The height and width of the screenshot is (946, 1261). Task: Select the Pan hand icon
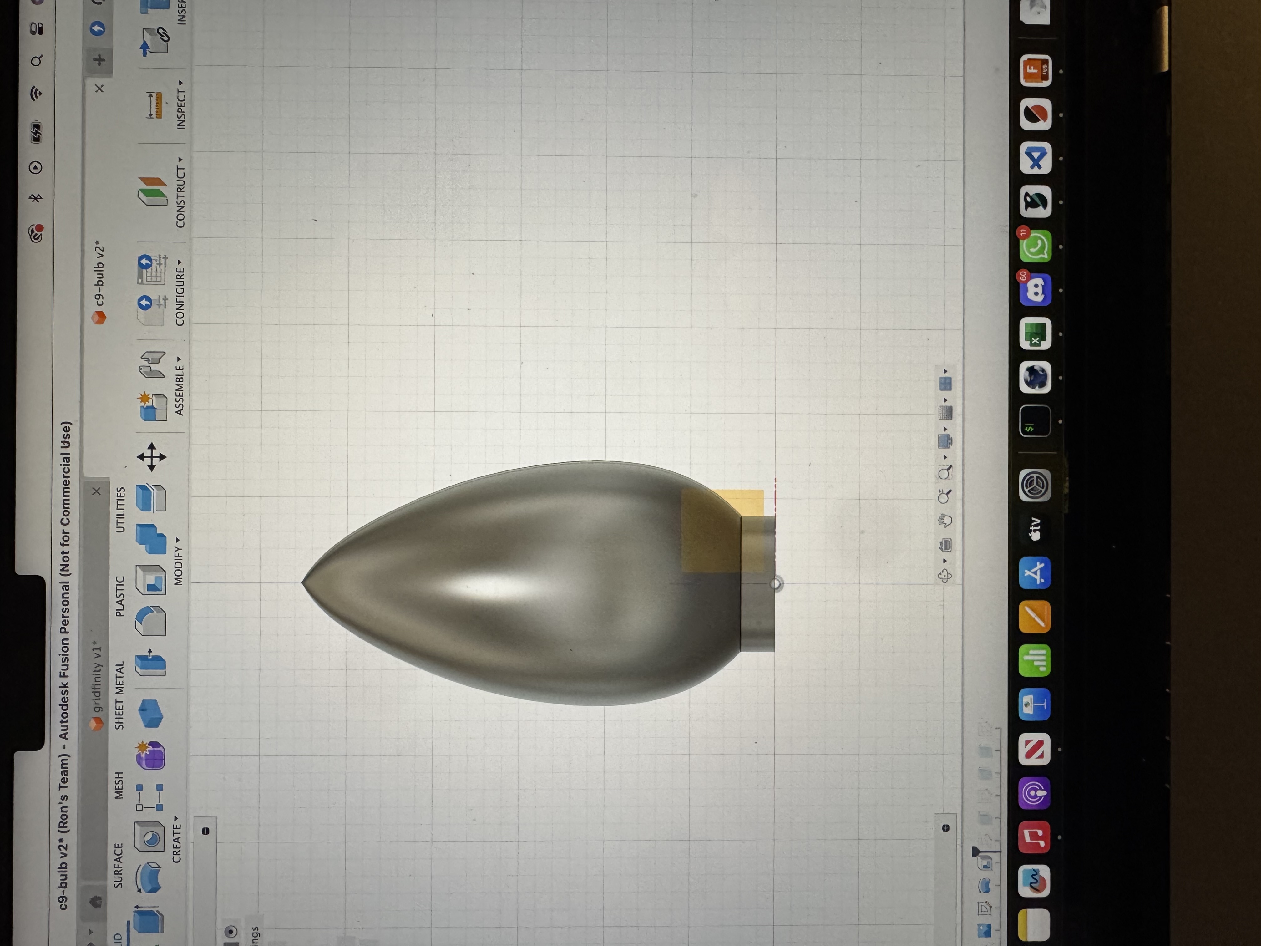click(945, 520)
